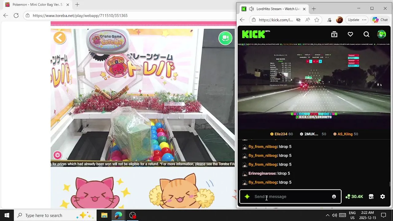Image resolution: width=393 pixels, height=221 pixels.
Task: Open Copilot Chat sidebar
Action: [x=380, y=20]
